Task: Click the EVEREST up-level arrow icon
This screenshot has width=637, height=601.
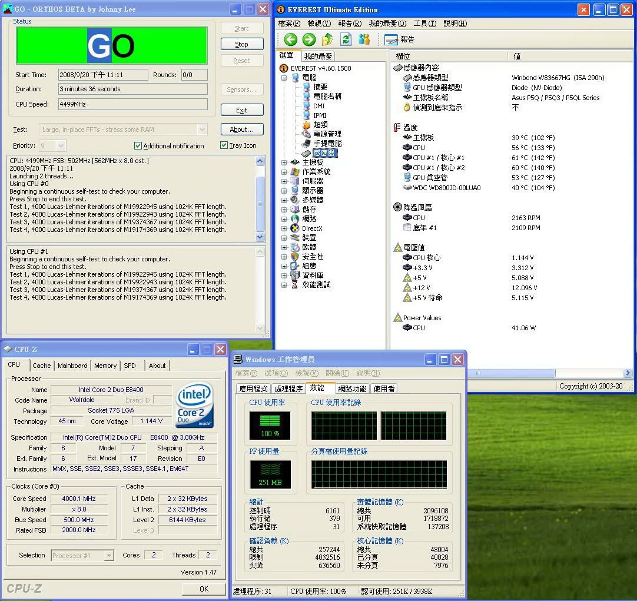Action: 327,39
